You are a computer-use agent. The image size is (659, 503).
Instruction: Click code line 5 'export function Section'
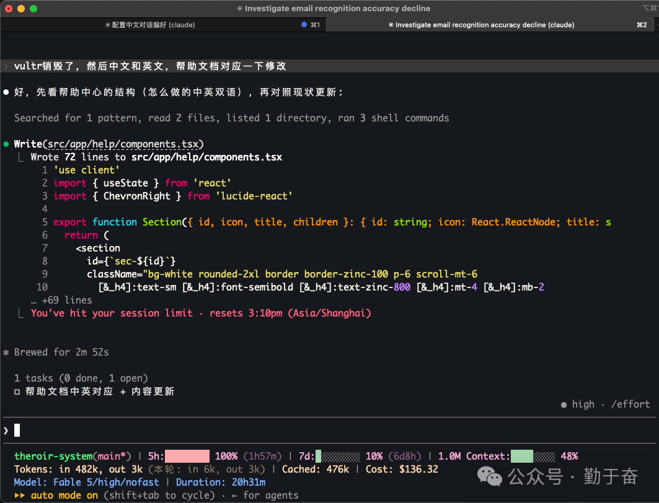click(332, 222)
